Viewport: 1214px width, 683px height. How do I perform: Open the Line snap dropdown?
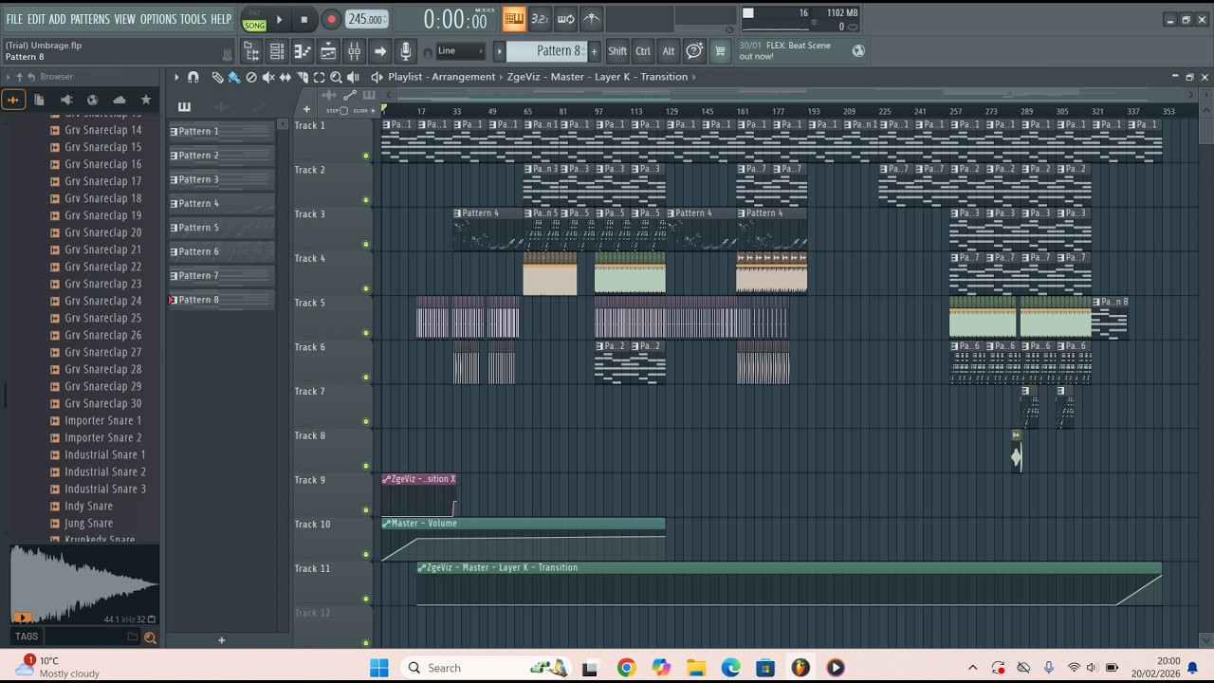(461, 51)
